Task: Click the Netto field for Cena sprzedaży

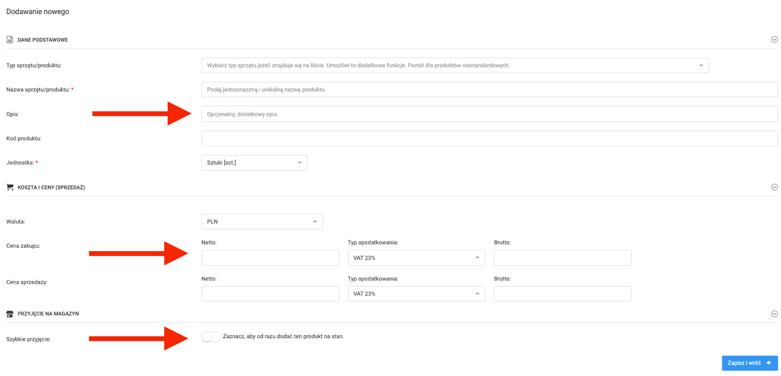Action: [x=270, y=294]
